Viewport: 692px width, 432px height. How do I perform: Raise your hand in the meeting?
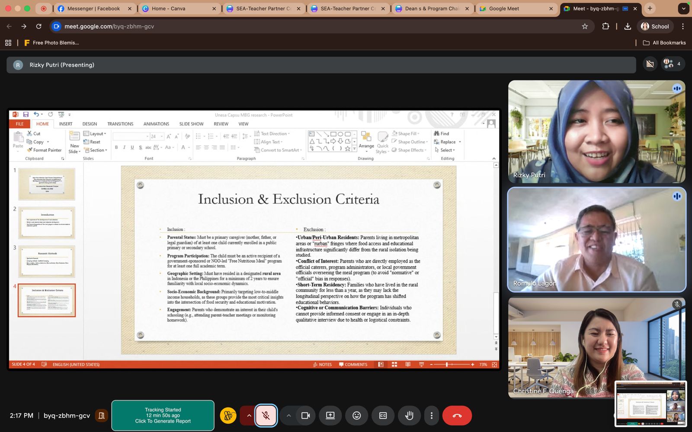[x=409, y=416]
